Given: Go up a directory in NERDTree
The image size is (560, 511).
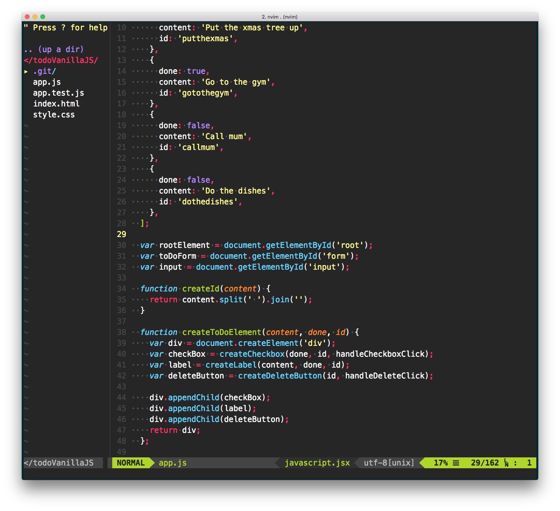Looking at the screenshot, I should 54,49.
